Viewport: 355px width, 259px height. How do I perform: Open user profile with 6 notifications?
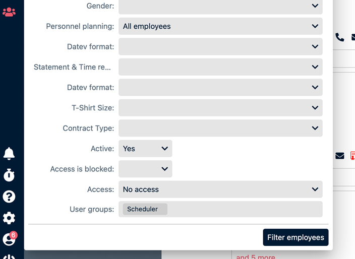[9, 239]
